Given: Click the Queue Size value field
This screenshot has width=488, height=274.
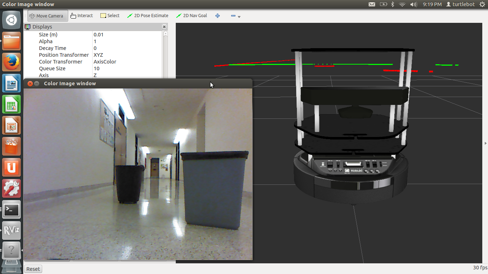Looking at the screenshot, I should (x=127, y=68).
